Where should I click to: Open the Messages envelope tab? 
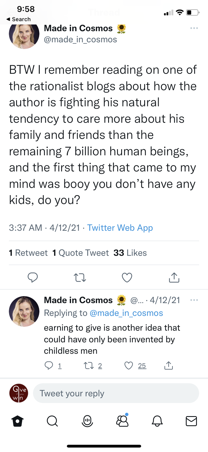191,421
